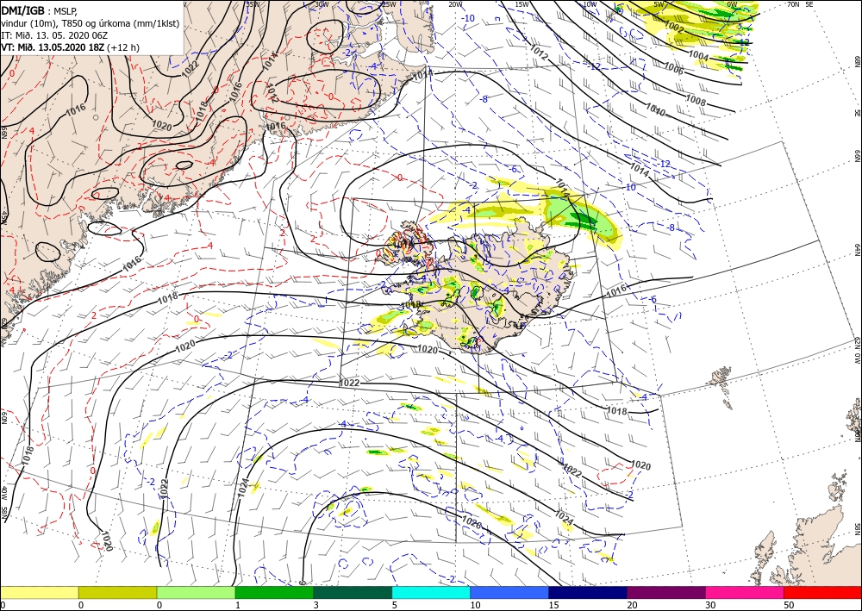
Task: Click the 1010 isobar label
Action: [x=655, y=110]
